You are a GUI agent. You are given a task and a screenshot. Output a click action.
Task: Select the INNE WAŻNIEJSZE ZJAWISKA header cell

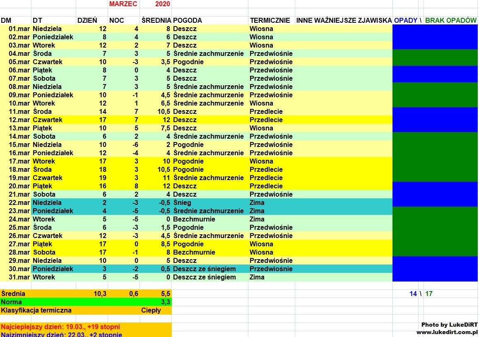pyautogui.click(x=344, y=20)
